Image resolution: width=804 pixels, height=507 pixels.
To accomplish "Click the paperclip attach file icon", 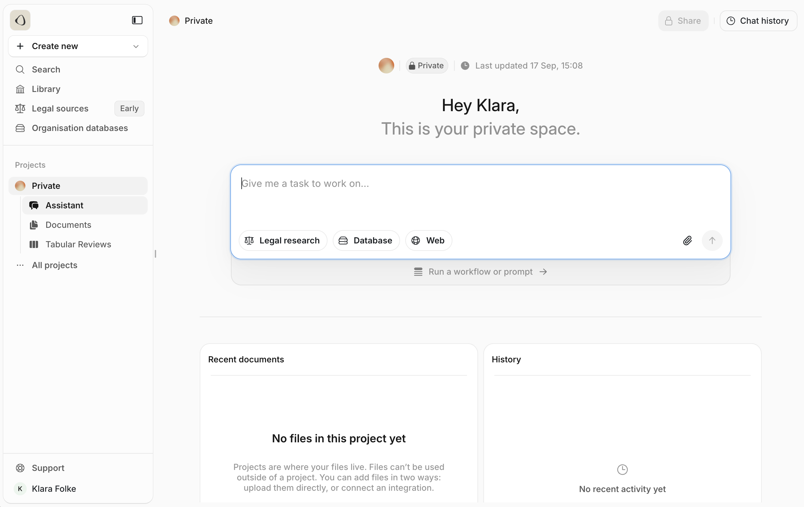I will pyautogui.click(x=687, y=240).
